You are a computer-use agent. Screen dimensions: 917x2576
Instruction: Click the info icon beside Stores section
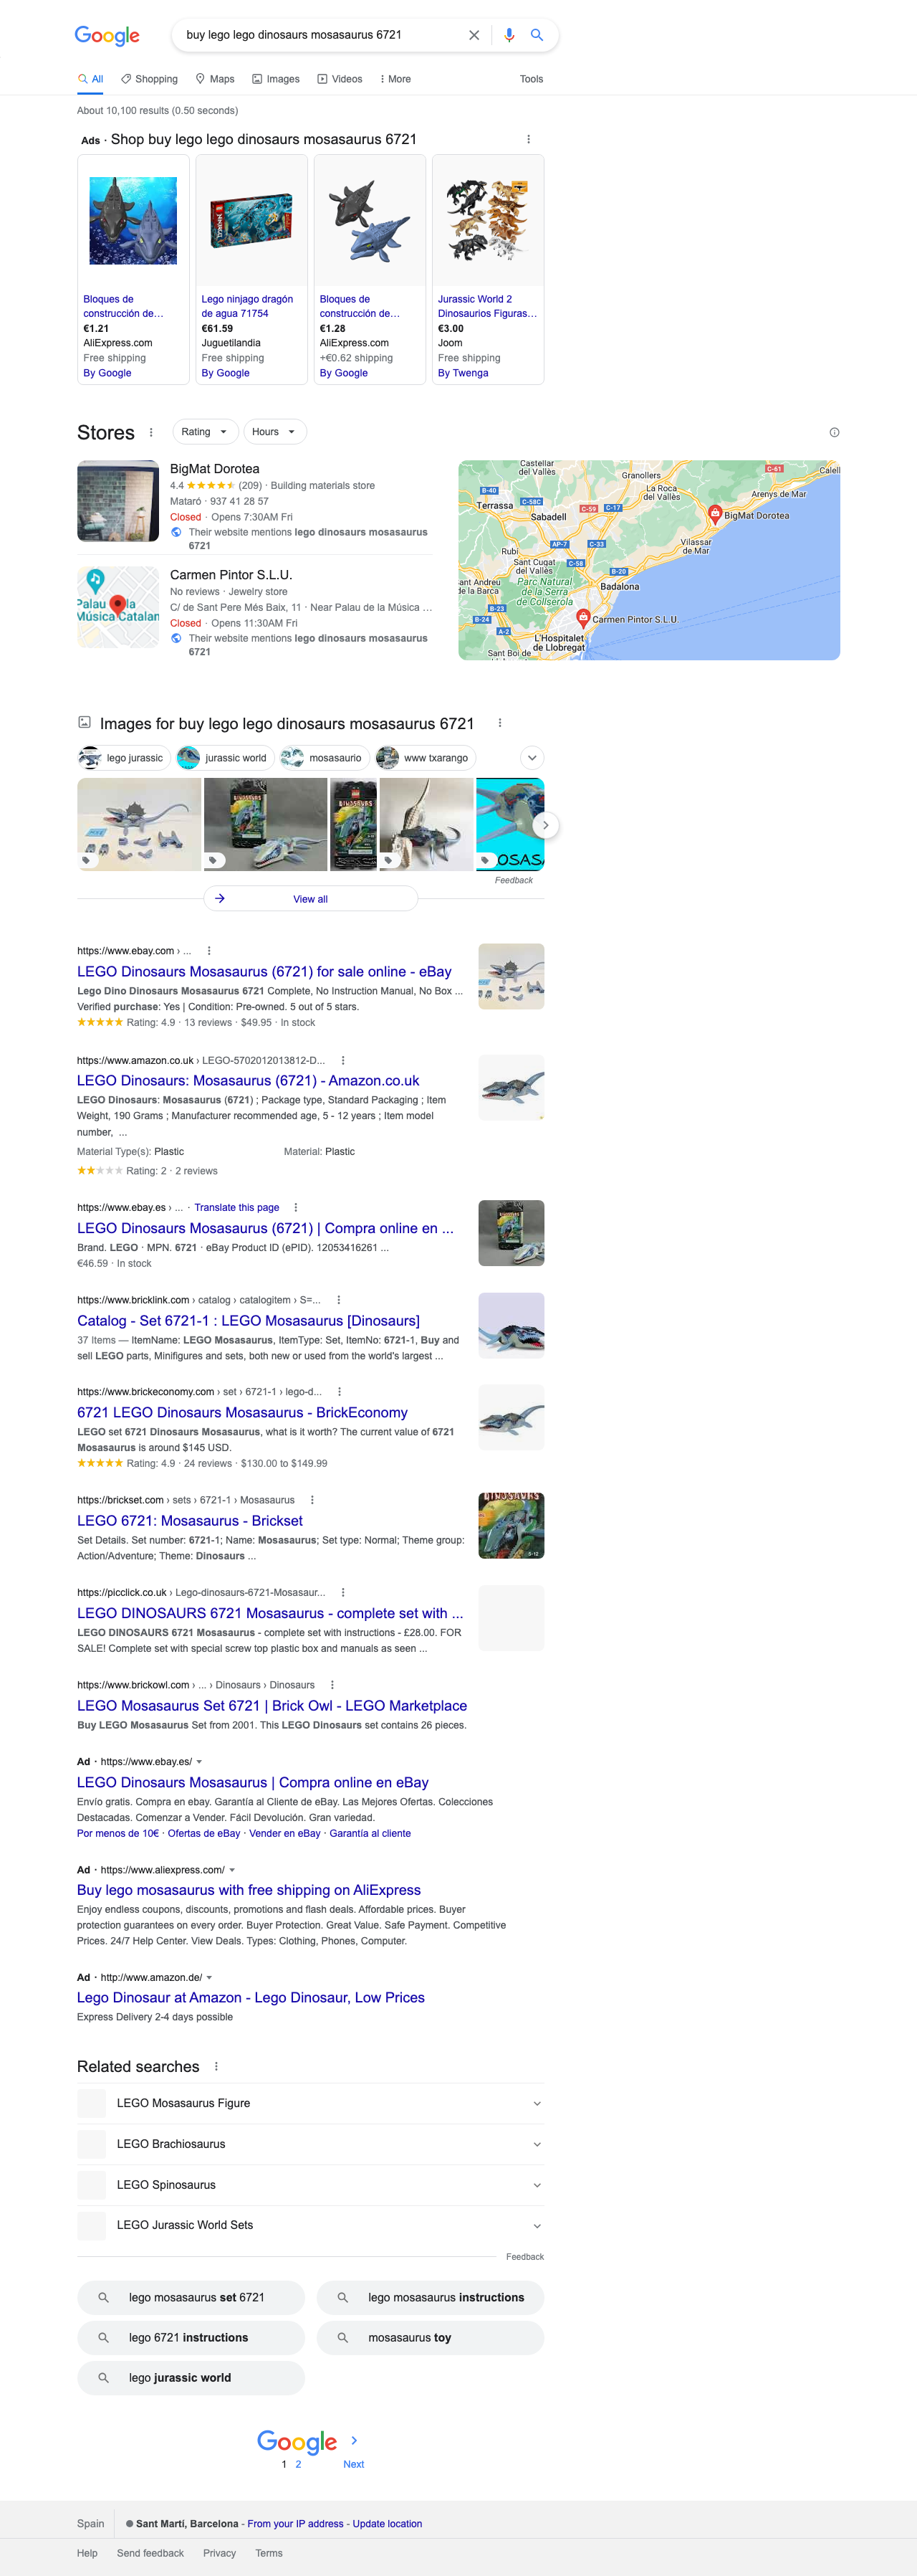pos(834,432)
